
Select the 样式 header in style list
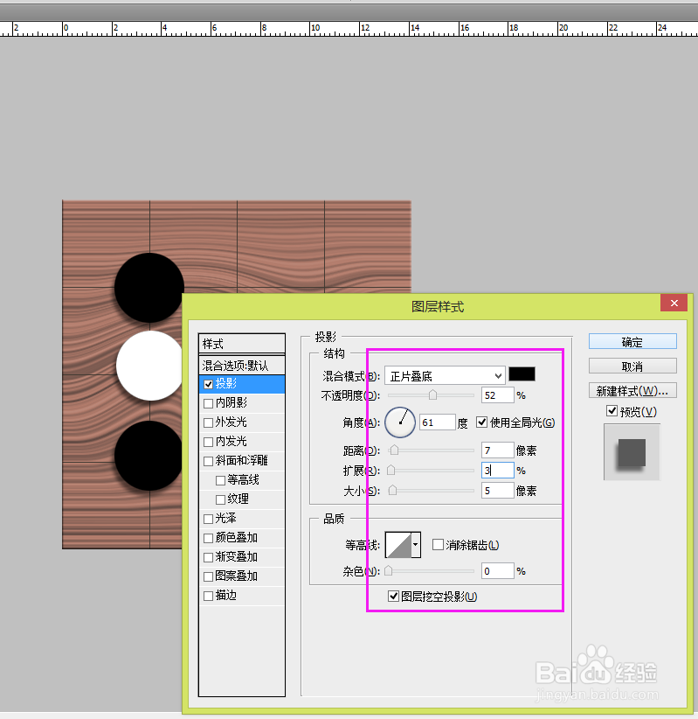coord(242,344)
